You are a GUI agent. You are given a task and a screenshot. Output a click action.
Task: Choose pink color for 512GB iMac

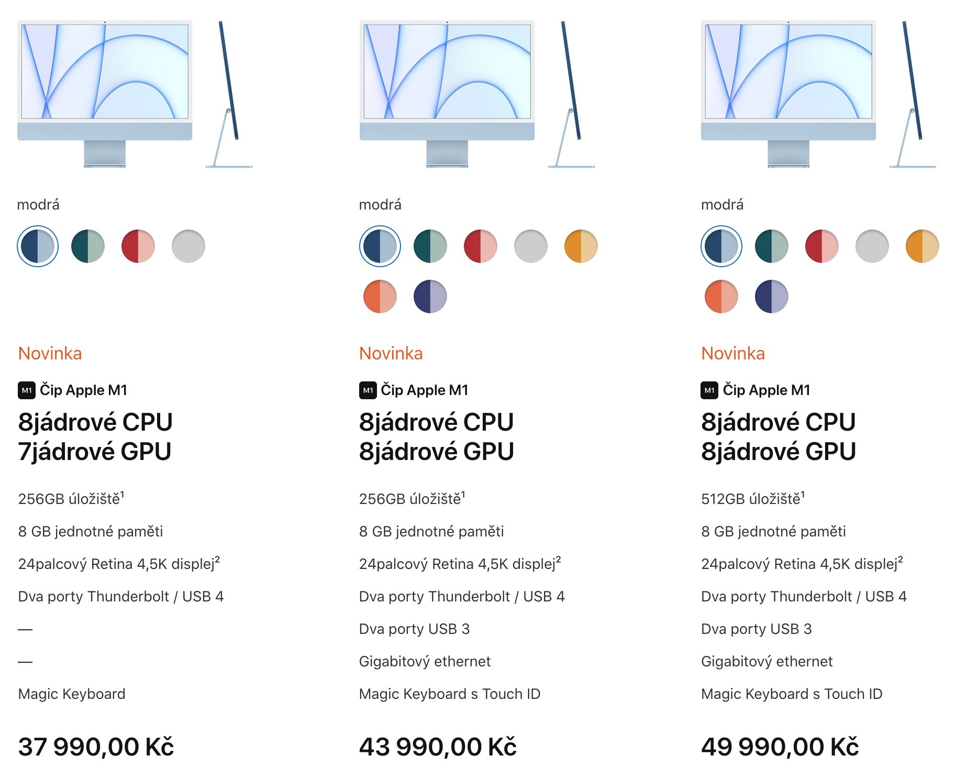pyautogui.click(x=822, y=246)
